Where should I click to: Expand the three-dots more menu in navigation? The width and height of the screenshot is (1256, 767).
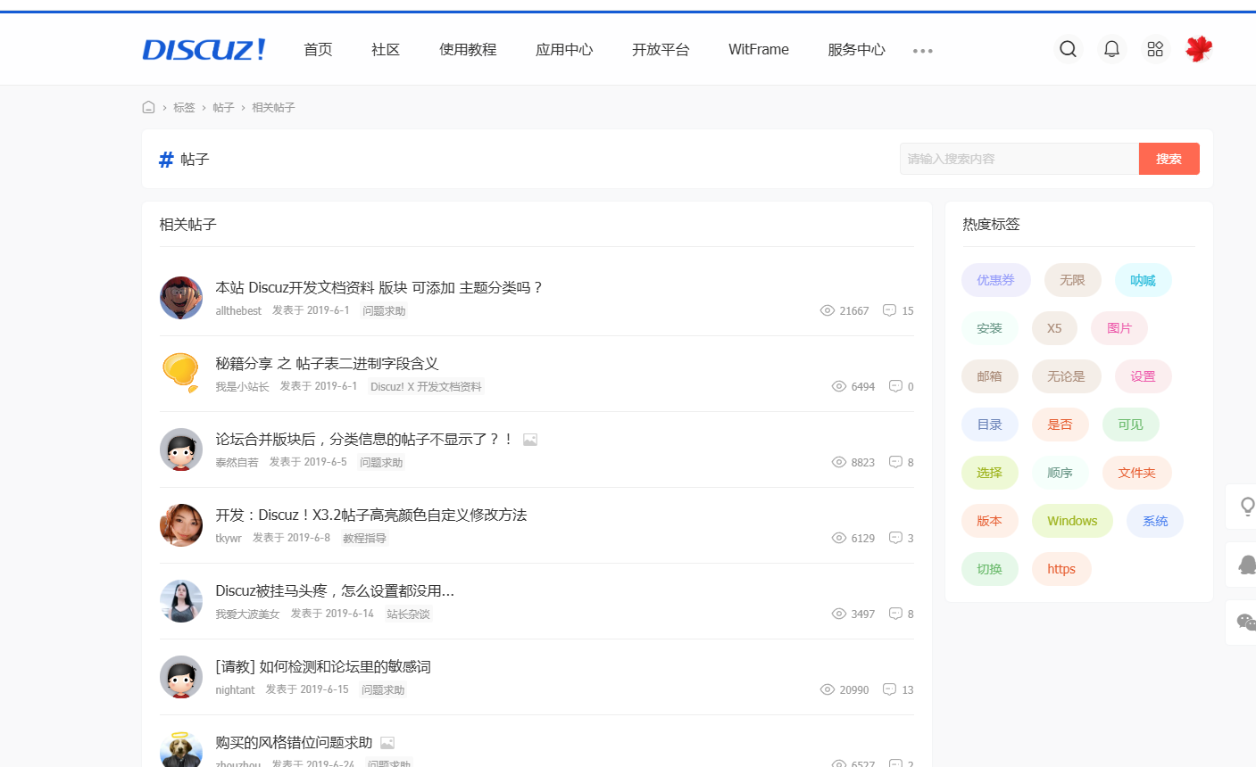click(x=922, y=51)
